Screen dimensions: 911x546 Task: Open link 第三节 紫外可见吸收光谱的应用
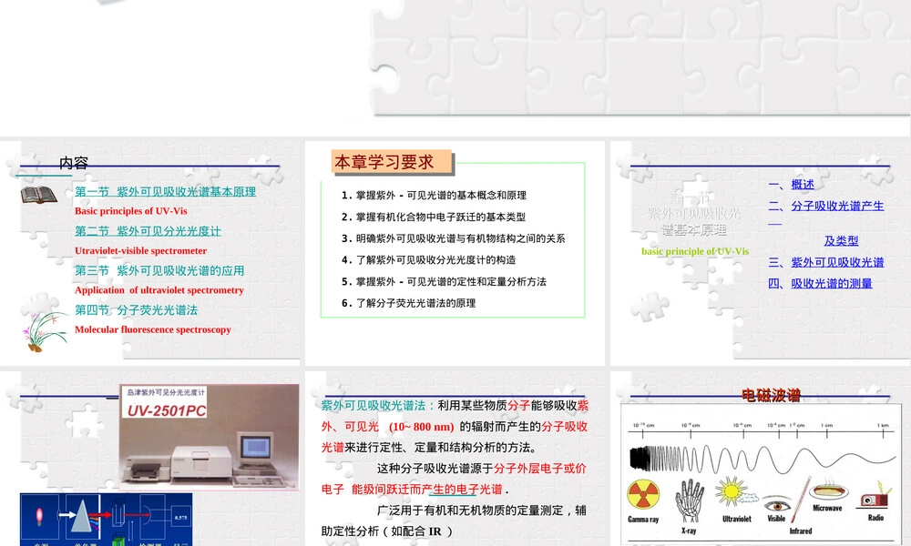point(159,271)
